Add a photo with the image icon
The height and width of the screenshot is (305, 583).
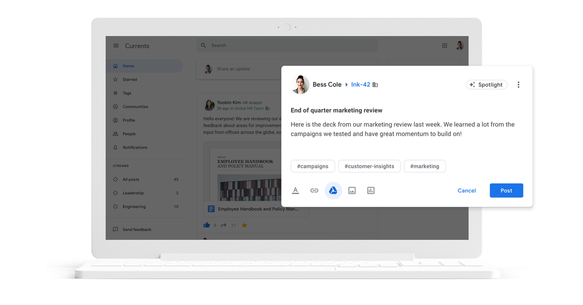(x=352, y=191)
